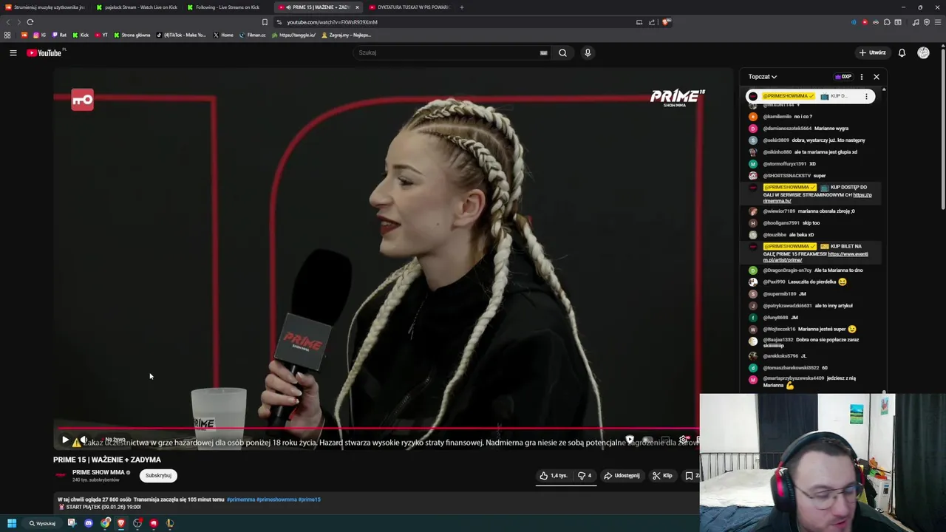The height and width of the screenshot is (532, 946).
Task: Create a clip with Klip button
Action: (x=662, y=476)
